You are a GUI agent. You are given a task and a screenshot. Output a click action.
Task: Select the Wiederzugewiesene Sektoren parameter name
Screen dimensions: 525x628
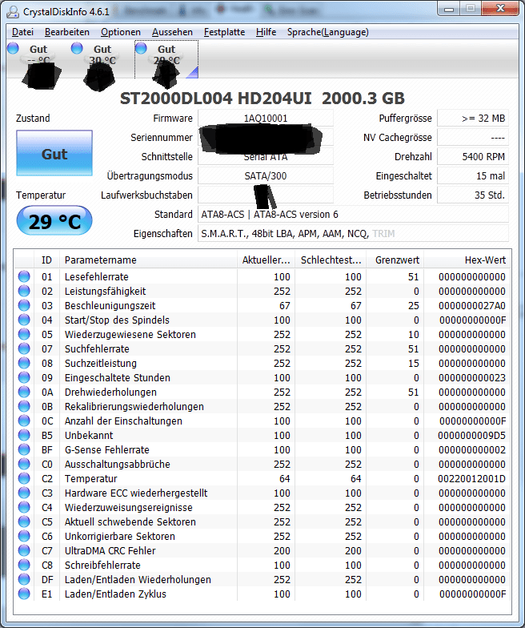pyautogui.click(x=130, y=335)
